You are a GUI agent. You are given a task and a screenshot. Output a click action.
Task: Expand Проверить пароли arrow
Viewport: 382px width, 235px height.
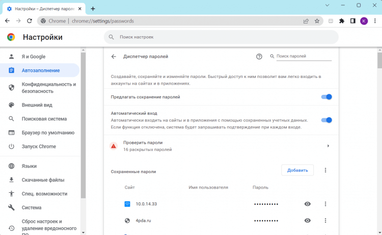(x=328, y=146)
